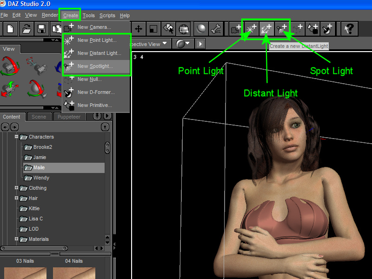Click the surface sphere toolbar icon
Screen dimensions: 372x279
pos(201,29)
